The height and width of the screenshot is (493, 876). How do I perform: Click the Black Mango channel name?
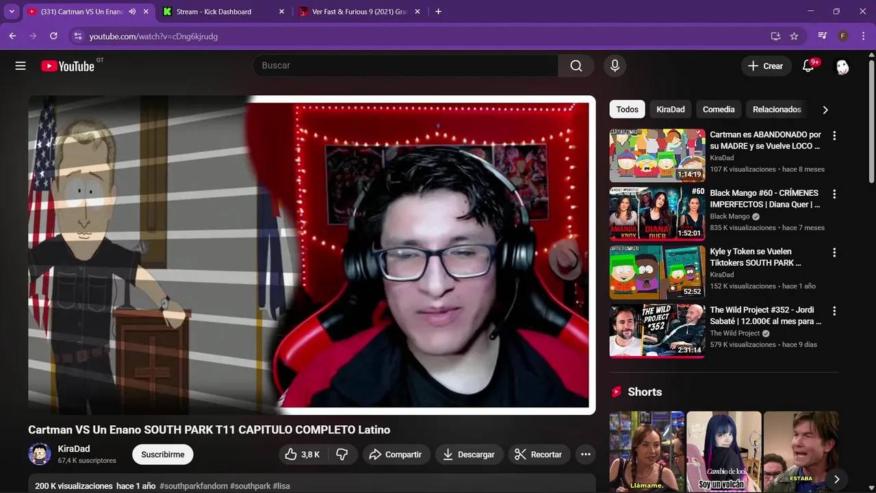(730, 216)
